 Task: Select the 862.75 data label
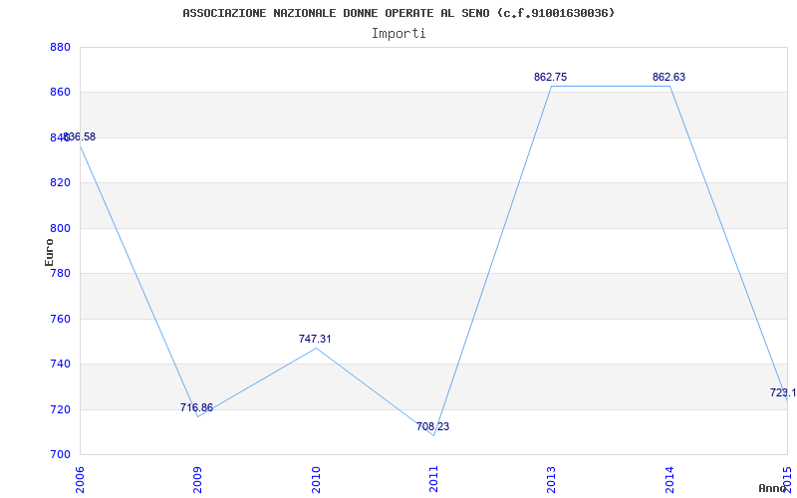(x=550, y=78)
